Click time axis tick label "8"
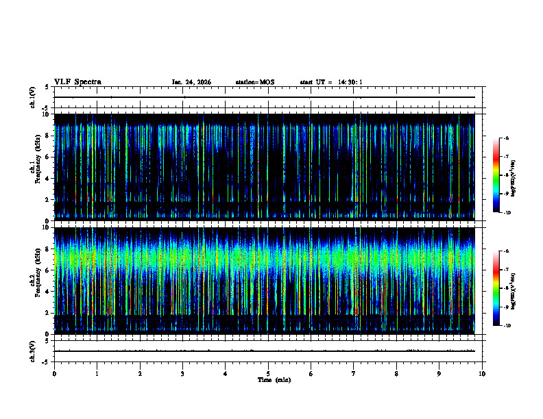This screenshot has width=543, height=419. (x=396, y=374)
